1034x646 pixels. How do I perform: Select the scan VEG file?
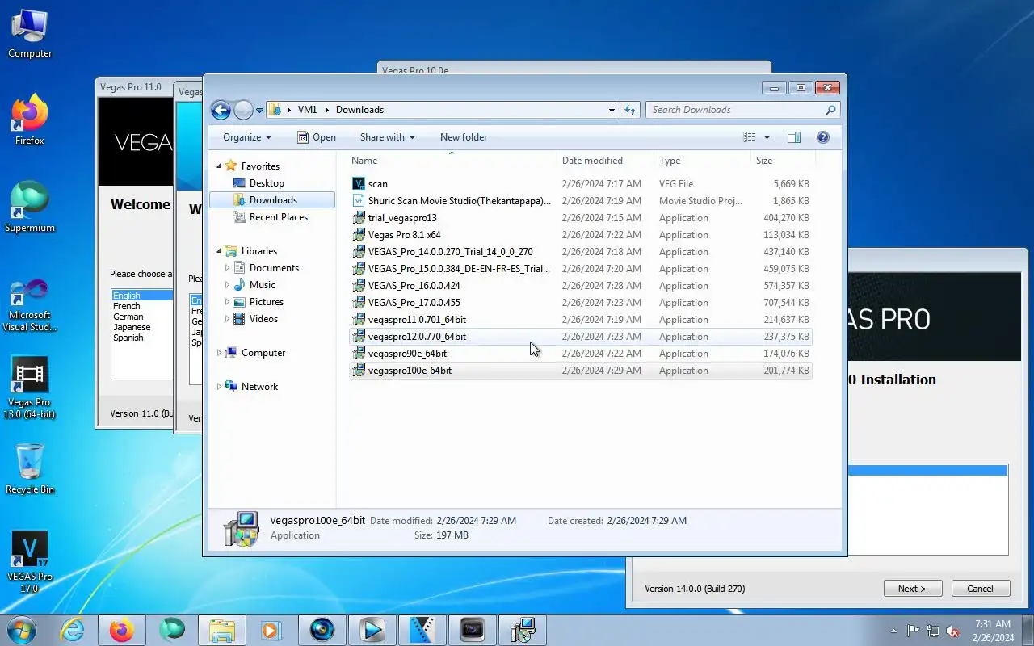click(580, 184)
